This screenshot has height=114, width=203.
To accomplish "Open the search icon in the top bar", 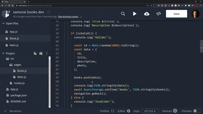I will click(x=123, y=14).
